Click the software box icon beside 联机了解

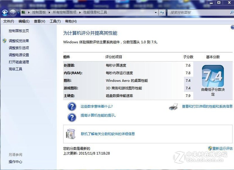71,134
